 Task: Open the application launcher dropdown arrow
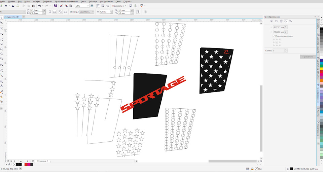[145, 6]
